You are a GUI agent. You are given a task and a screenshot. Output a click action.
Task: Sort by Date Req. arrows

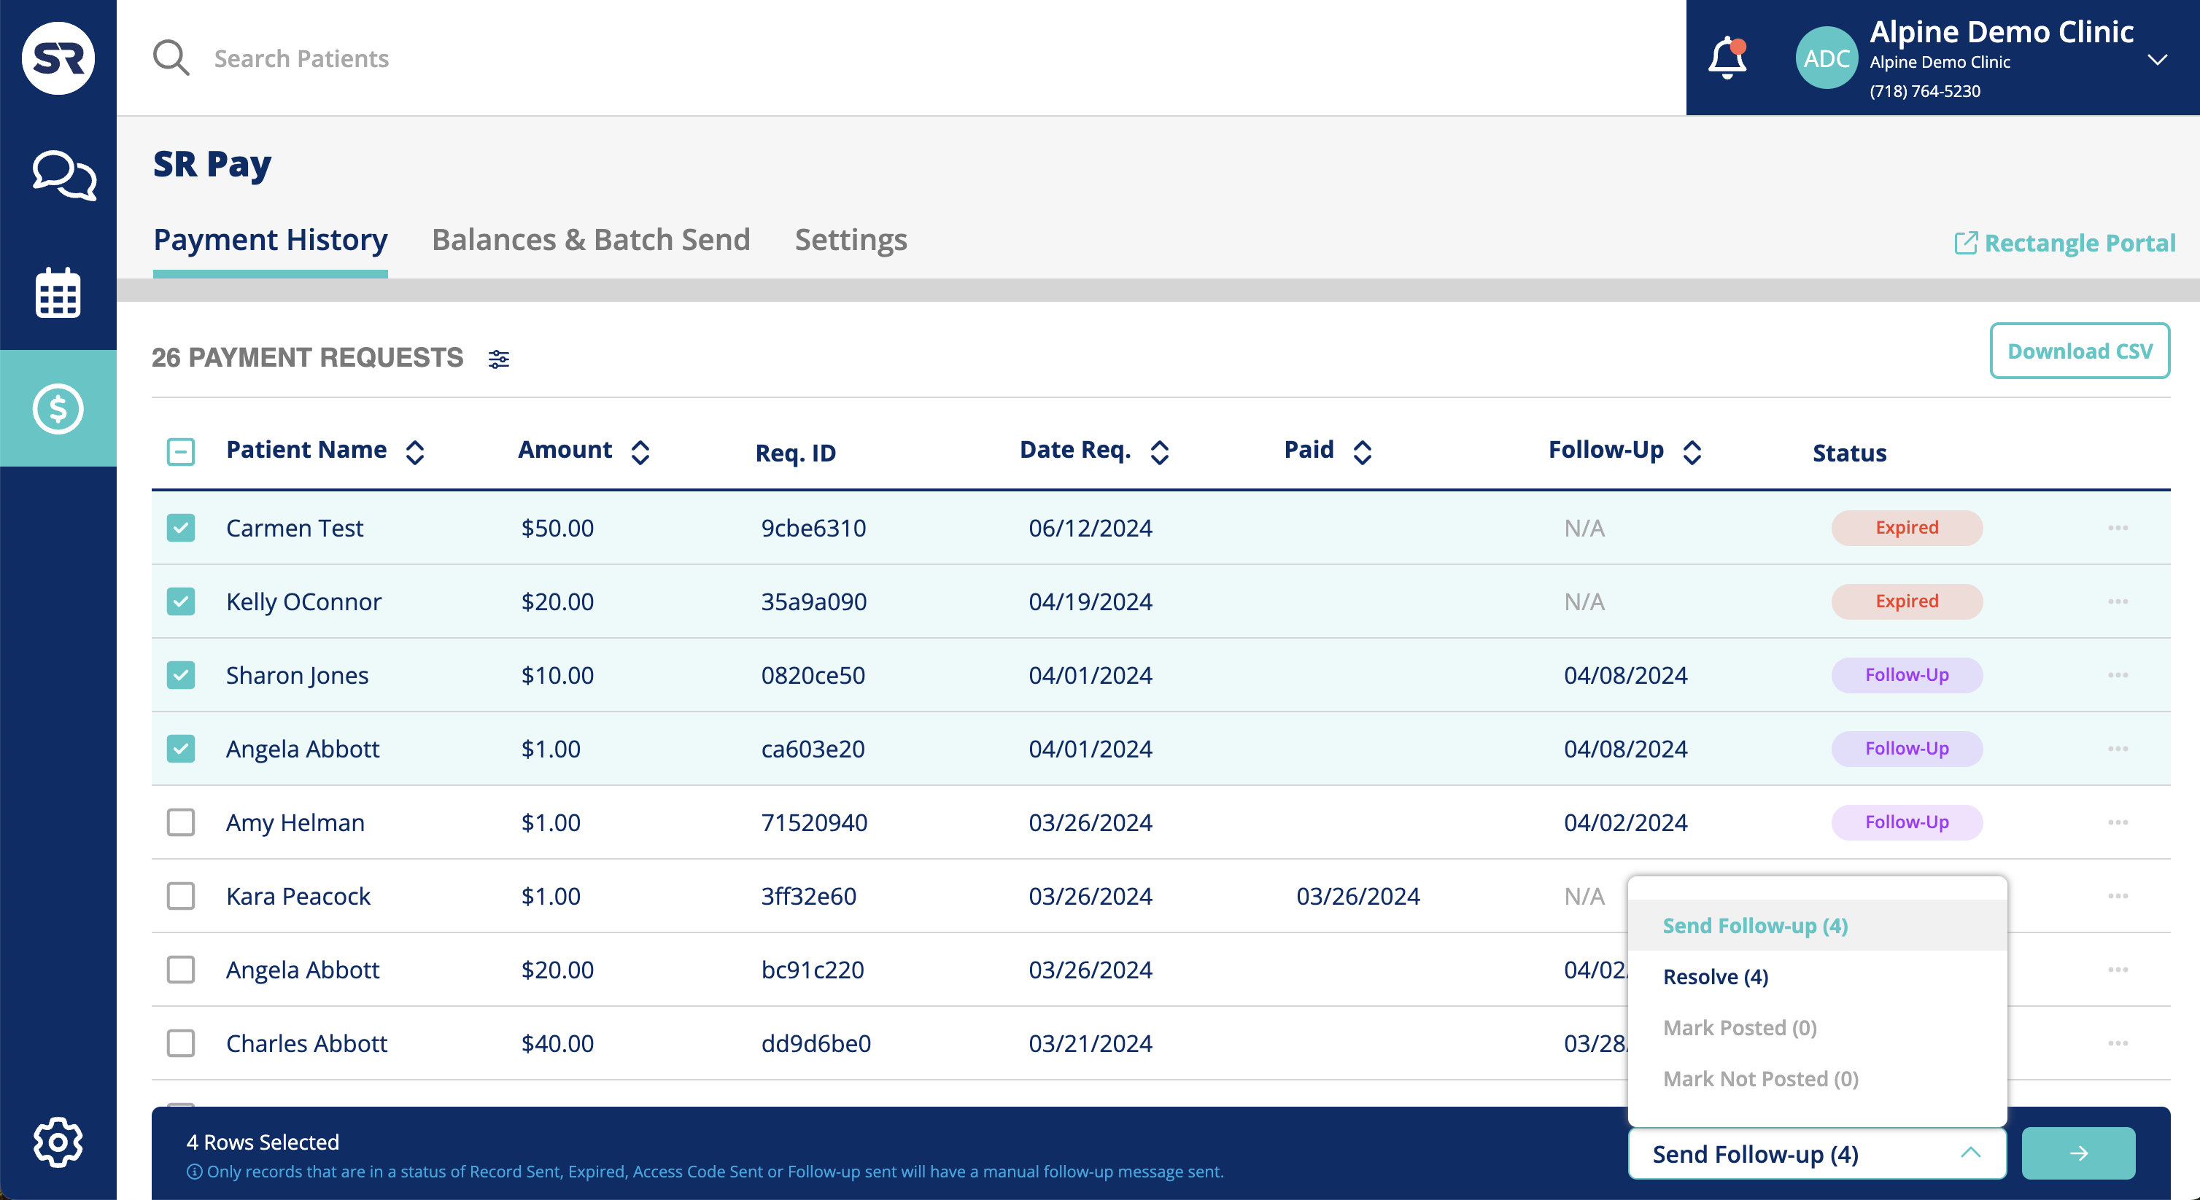coord(1160,452)
